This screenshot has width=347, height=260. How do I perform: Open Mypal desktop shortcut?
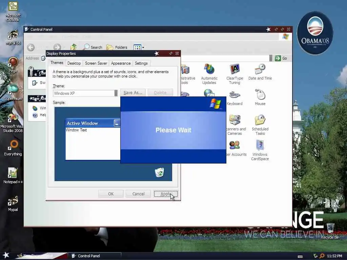click(13, 203)
